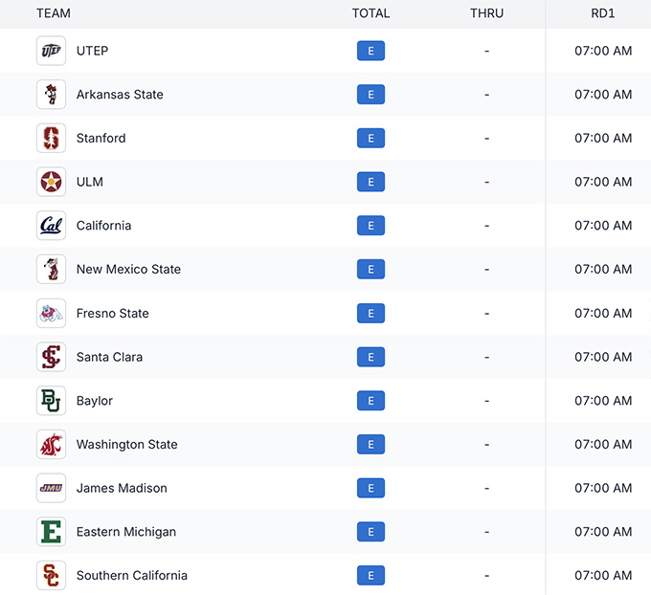This screenshot has height=595, width=651.
Task: Open the Southern California SC logo
Action: pos(51,576)
